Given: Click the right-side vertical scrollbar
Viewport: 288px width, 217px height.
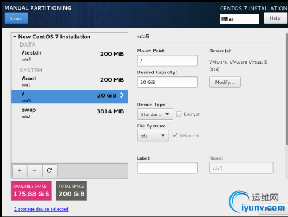Looking at the screenshot, I should point(287,89).
